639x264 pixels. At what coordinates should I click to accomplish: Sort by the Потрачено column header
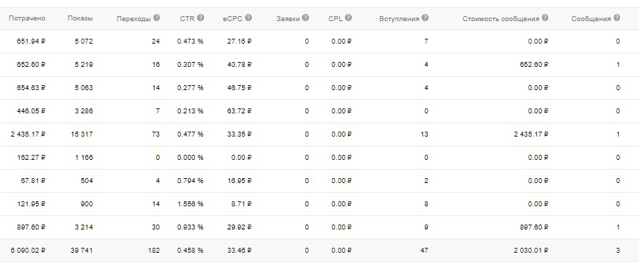pyautogui.click(x=27, y=18)
